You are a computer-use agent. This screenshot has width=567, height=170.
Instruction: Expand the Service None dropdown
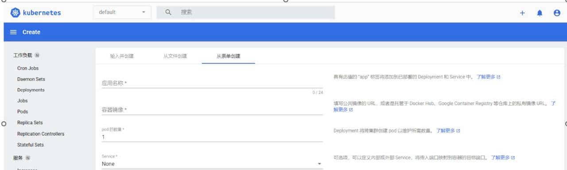click(x=212, y=164)
